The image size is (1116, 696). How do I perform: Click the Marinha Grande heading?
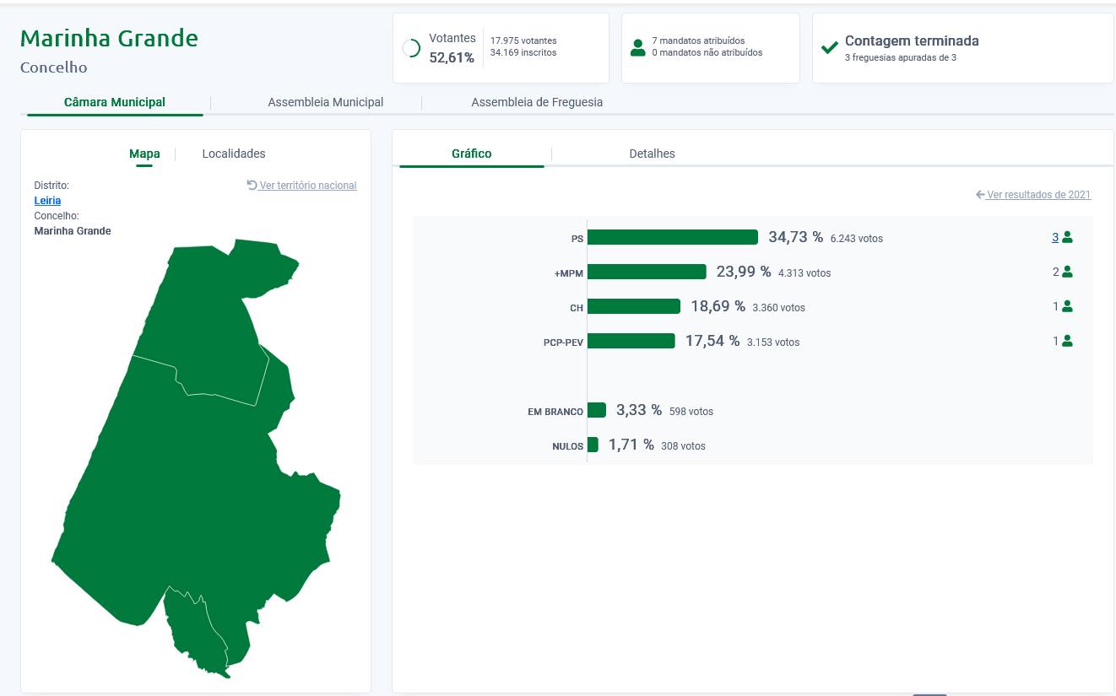(x=109, y=38)
